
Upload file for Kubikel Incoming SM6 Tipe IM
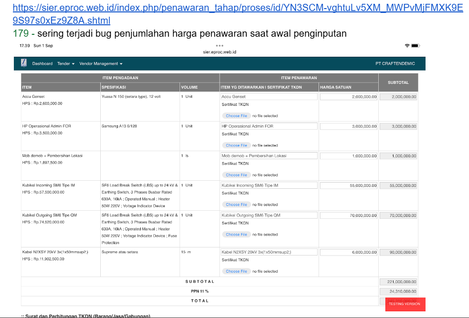click(x=236, y=205)
